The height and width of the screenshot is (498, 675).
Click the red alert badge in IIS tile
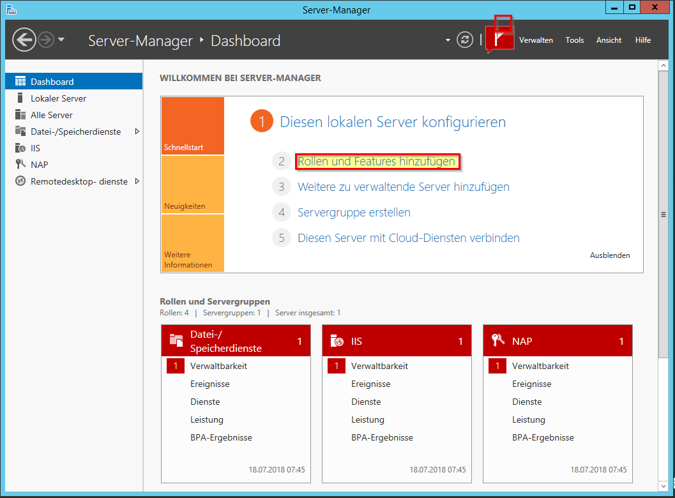click(x=337, y=366)
